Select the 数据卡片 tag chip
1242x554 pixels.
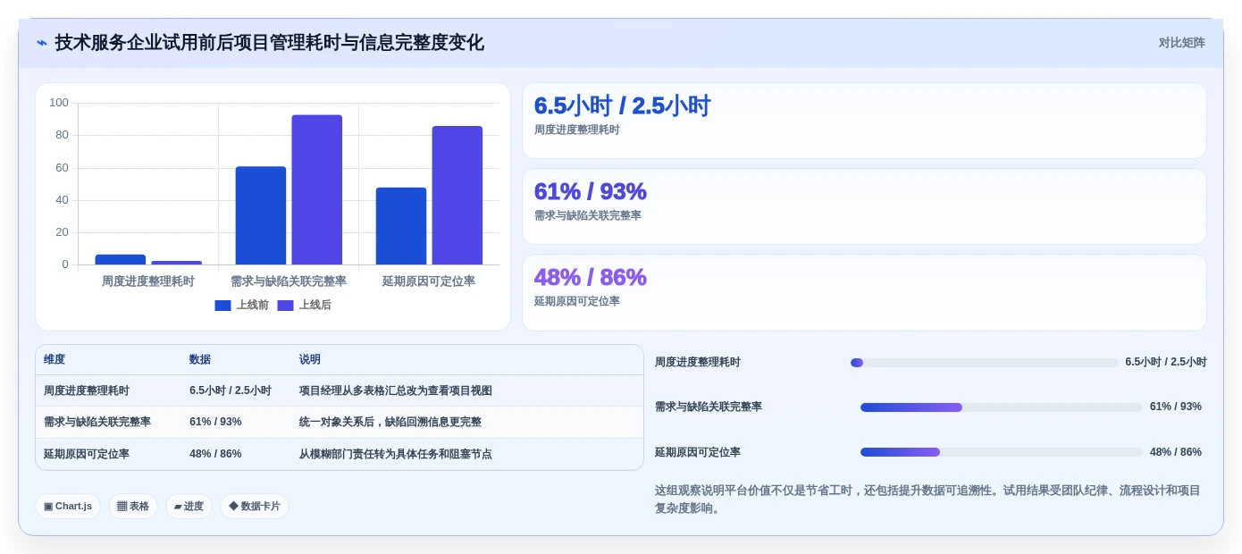point(255,506)
